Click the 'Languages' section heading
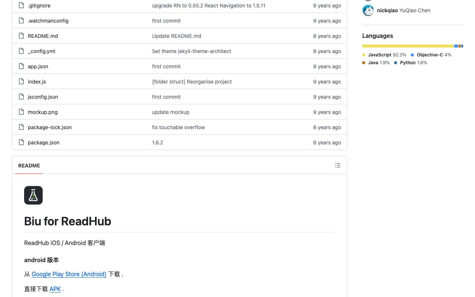Image resolution: width=475 pixels, height=297 pixels. [377, 36]
